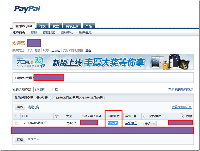Click the PayPal logo

point(28,9)
